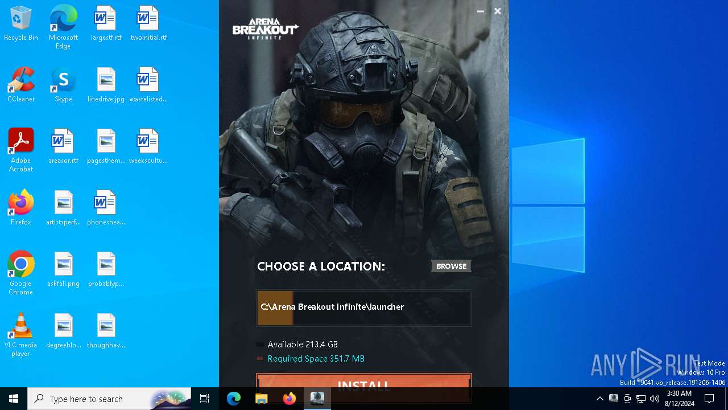Launch Firefox from the taskbar
The height and width of the screenshot is (410, 728).
click(x=289, y=399)
